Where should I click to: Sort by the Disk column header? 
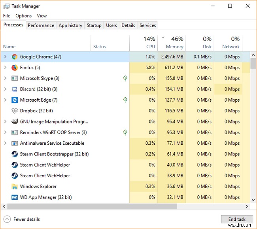tap(200, 43)
